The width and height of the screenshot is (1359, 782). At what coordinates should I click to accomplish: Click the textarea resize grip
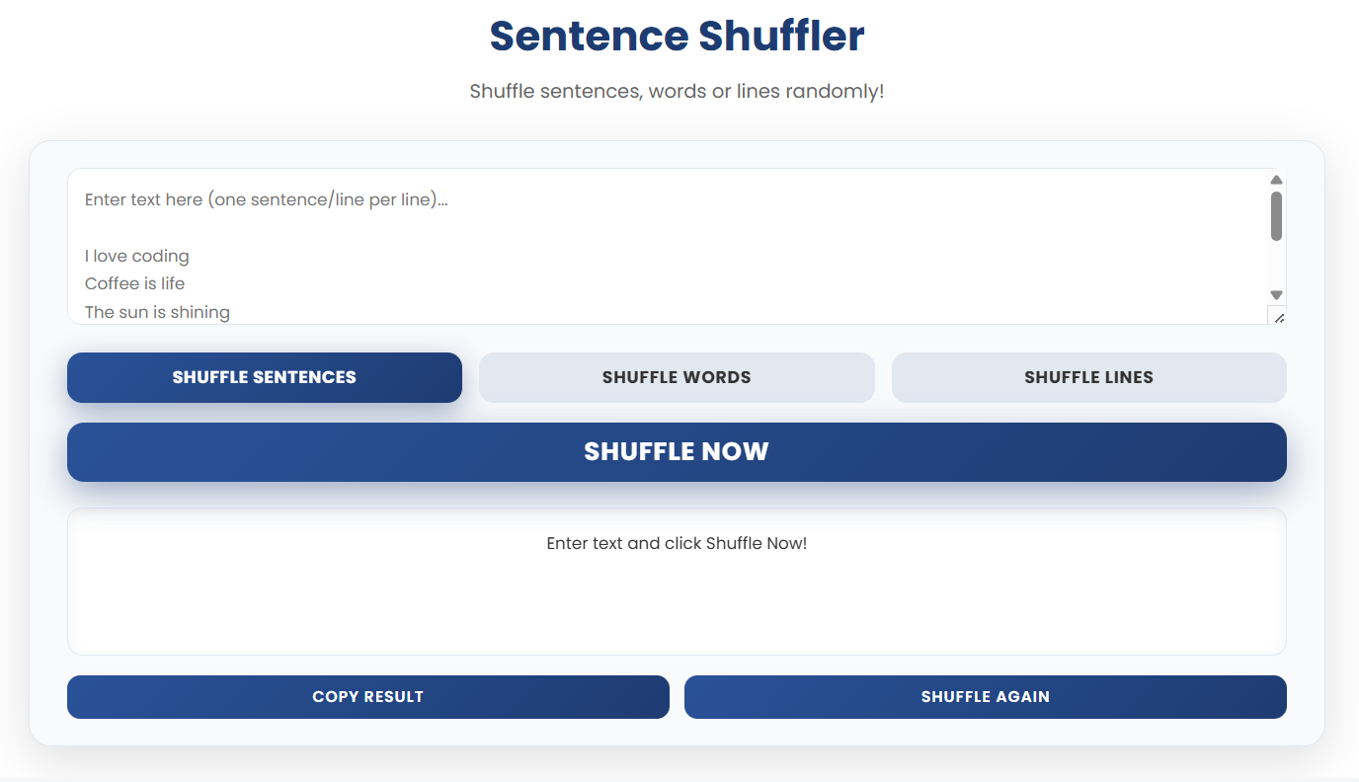tap(1279, 316)
